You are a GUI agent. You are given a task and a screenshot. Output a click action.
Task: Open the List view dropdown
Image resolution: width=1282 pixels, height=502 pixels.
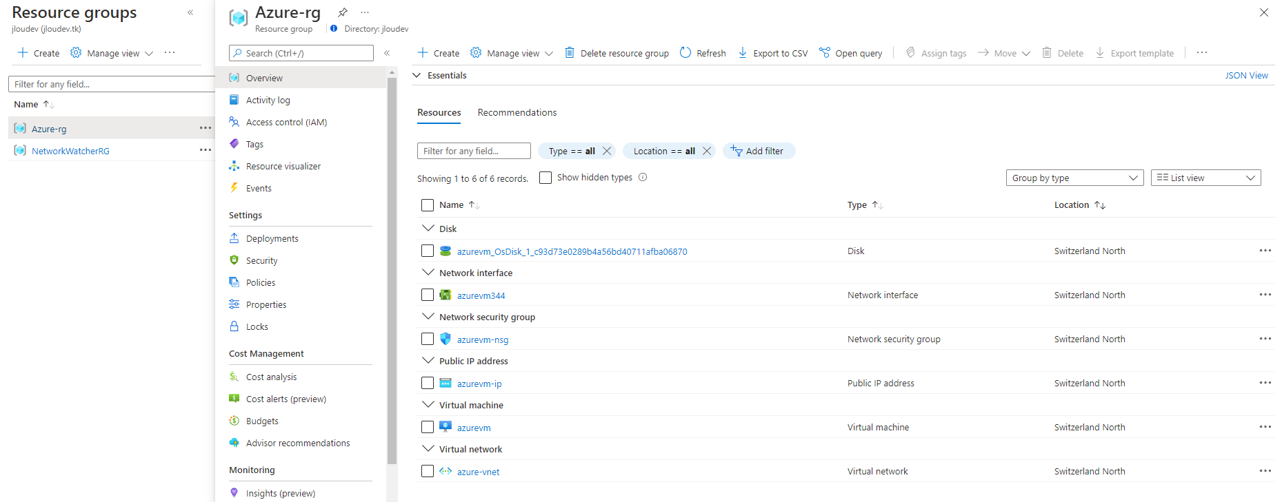click(x=1205, y=178)
